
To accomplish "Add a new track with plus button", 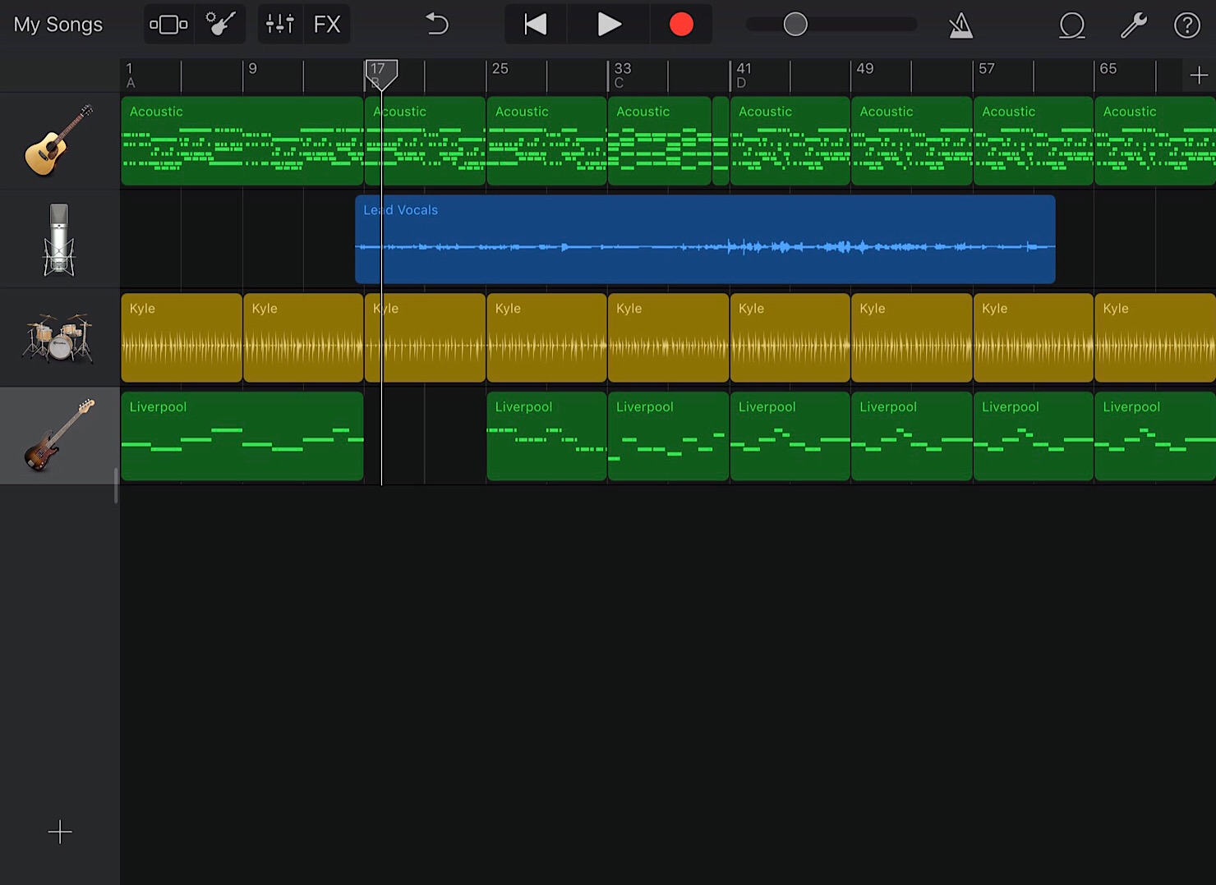I will [60, 832].
